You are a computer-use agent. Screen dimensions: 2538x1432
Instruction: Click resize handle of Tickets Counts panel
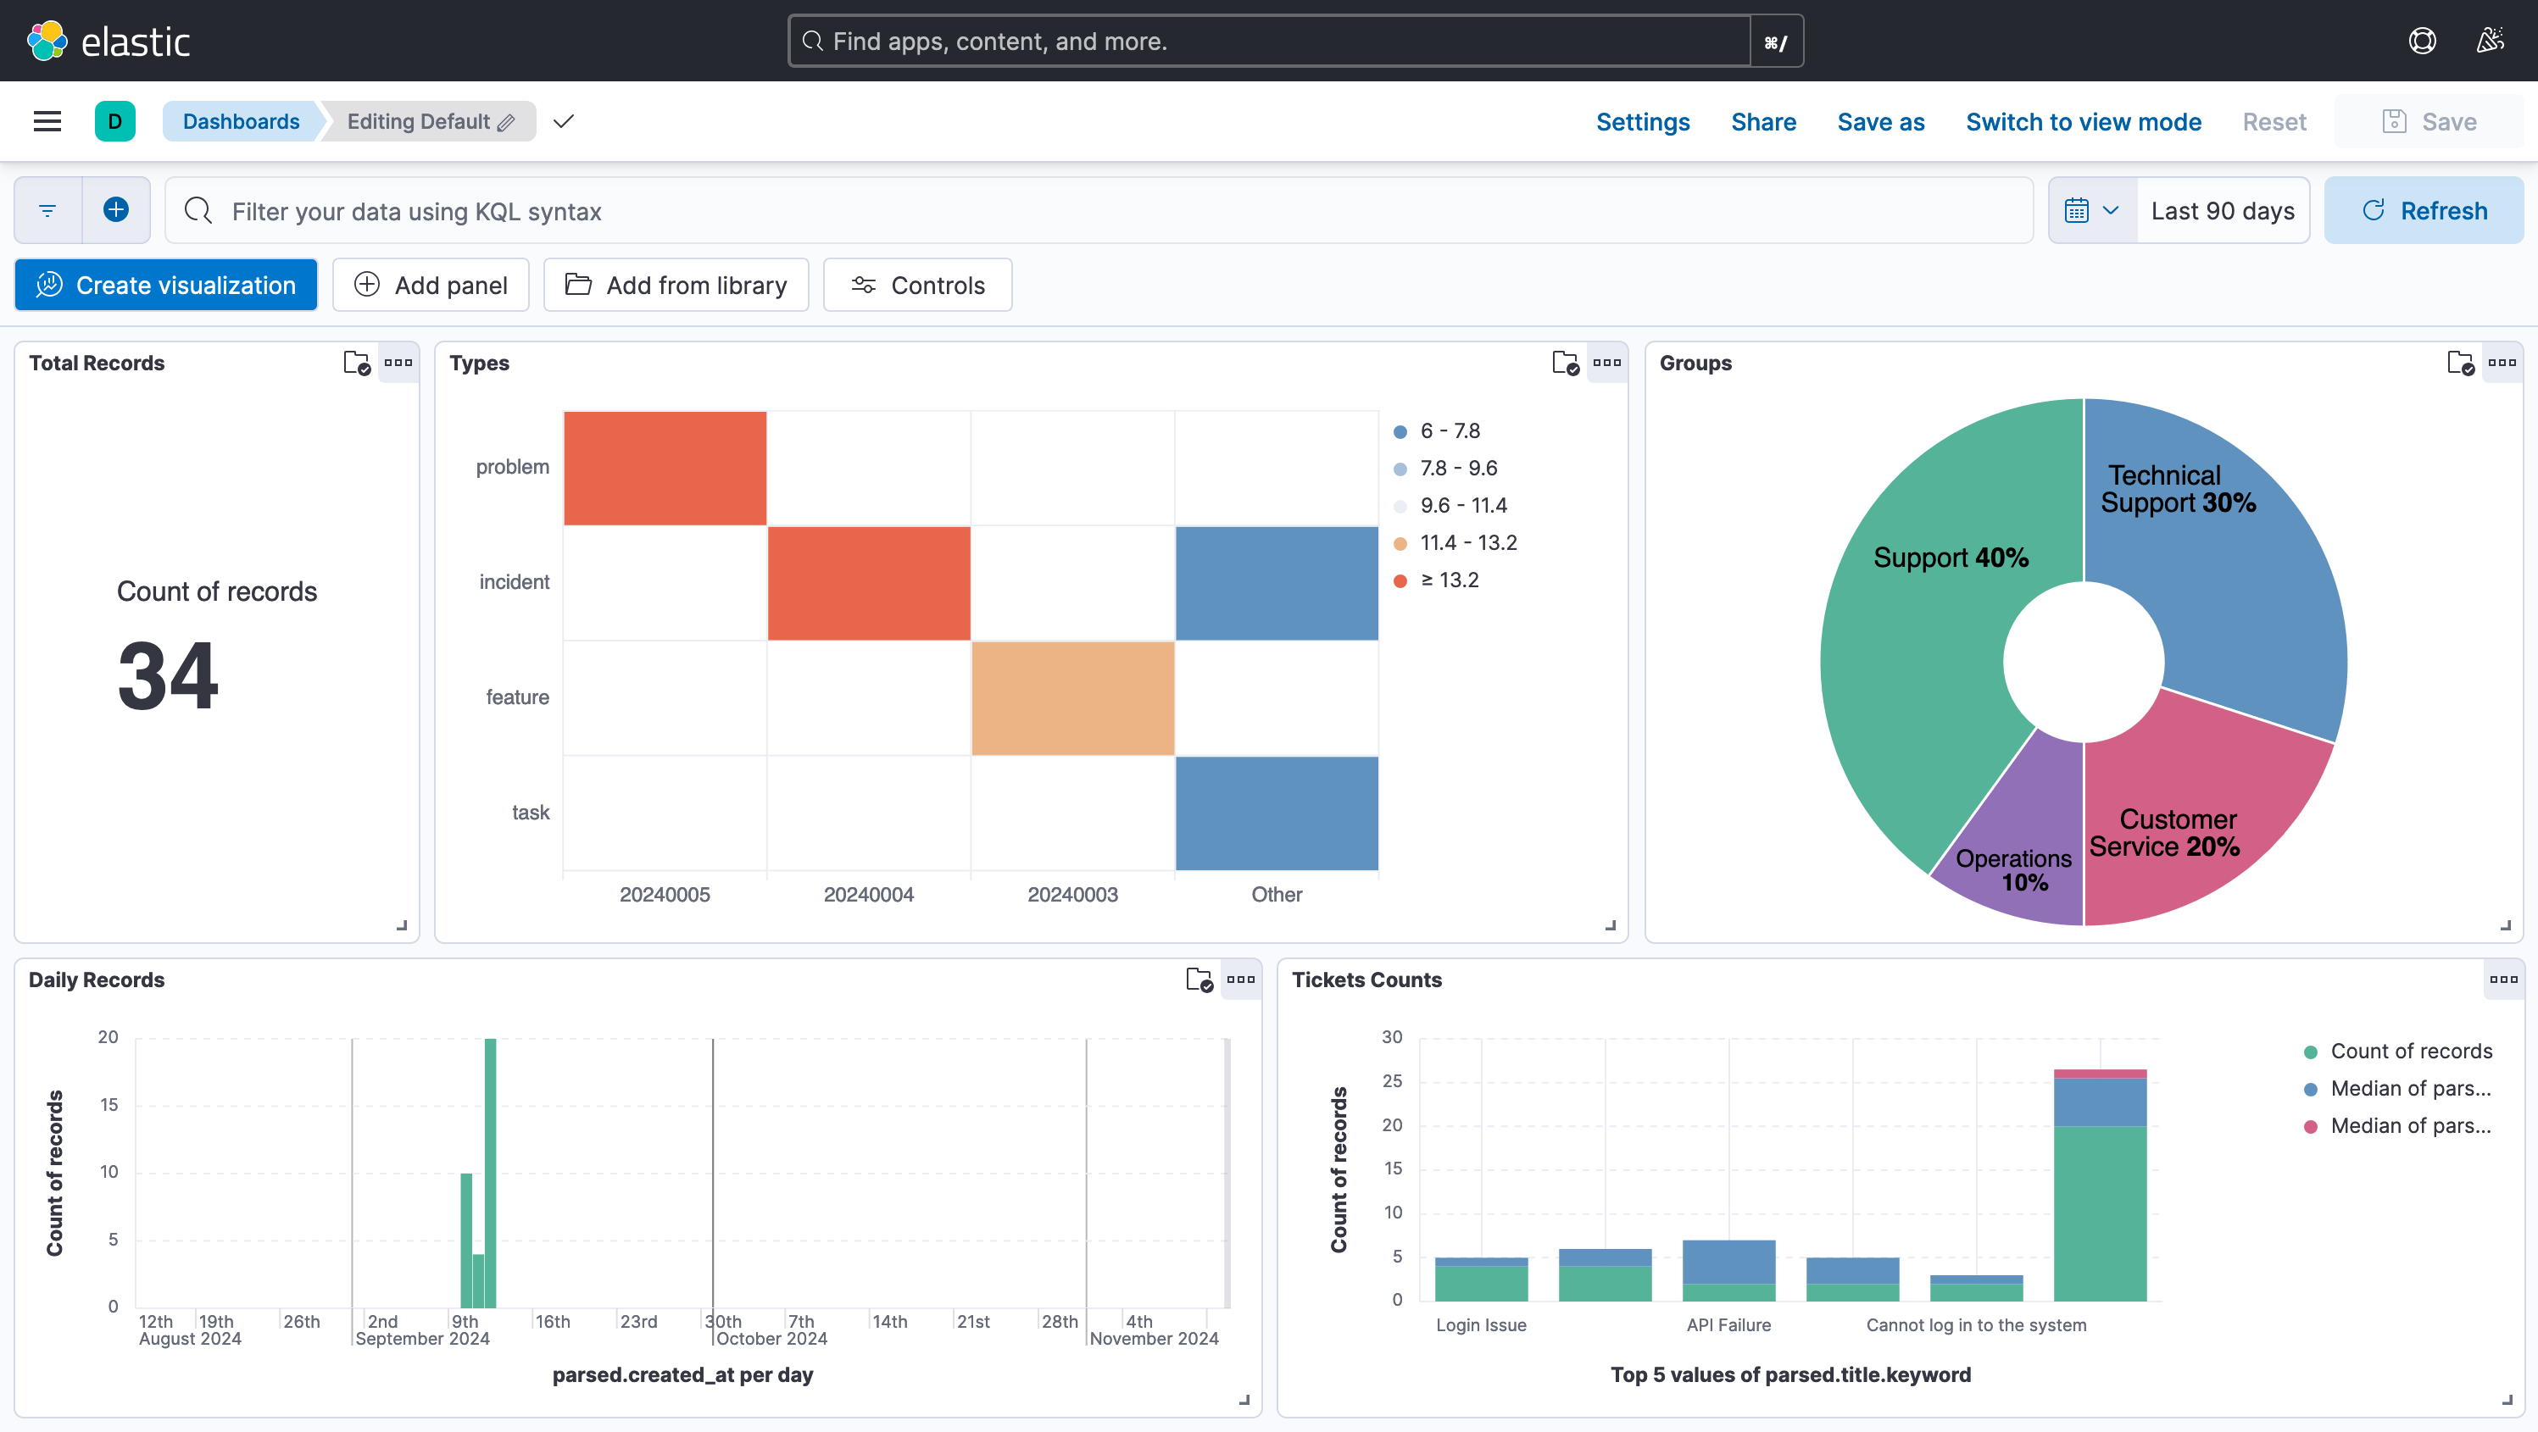click(2507, 1400)
